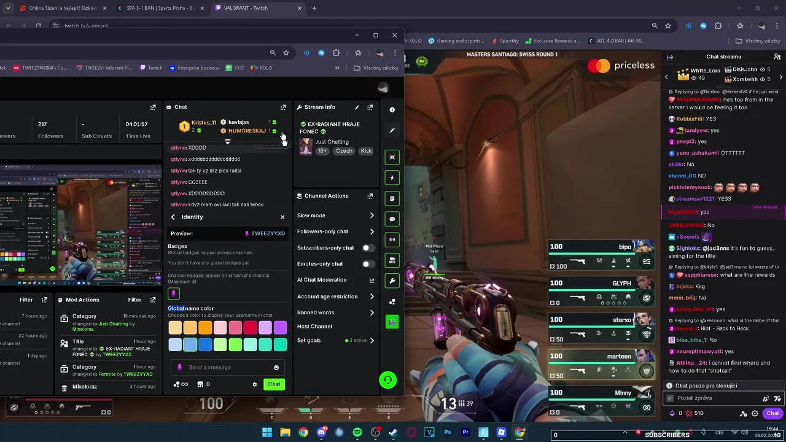Close the Identity panel
Viewport: 786px width, 442px height.
point(282,217)
